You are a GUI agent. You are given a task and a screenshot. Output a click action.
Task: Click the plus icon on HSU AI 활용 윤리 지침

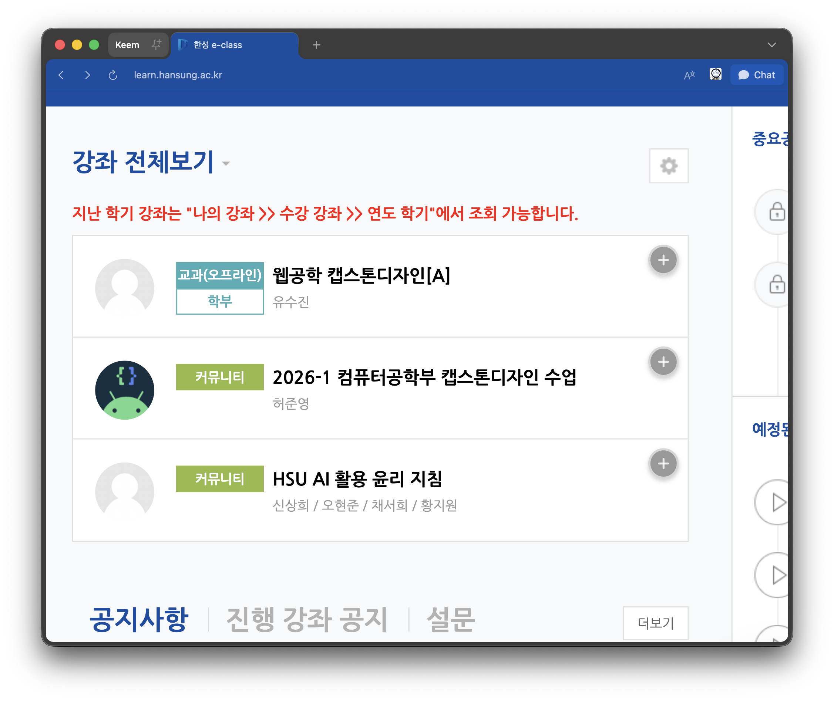pyautogui.click(x=663, y=463)
